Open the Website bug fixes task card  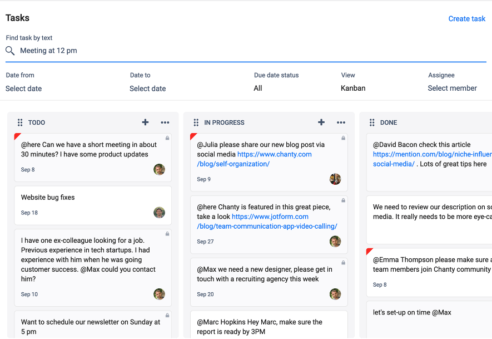[x=93, y=205]
